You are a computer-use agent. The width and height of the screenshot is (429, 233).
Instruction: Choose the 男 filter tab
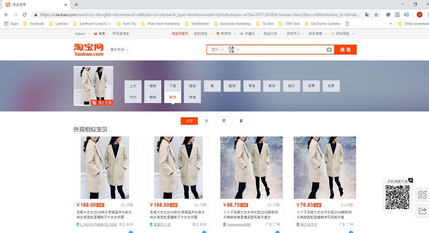(224, 121)
